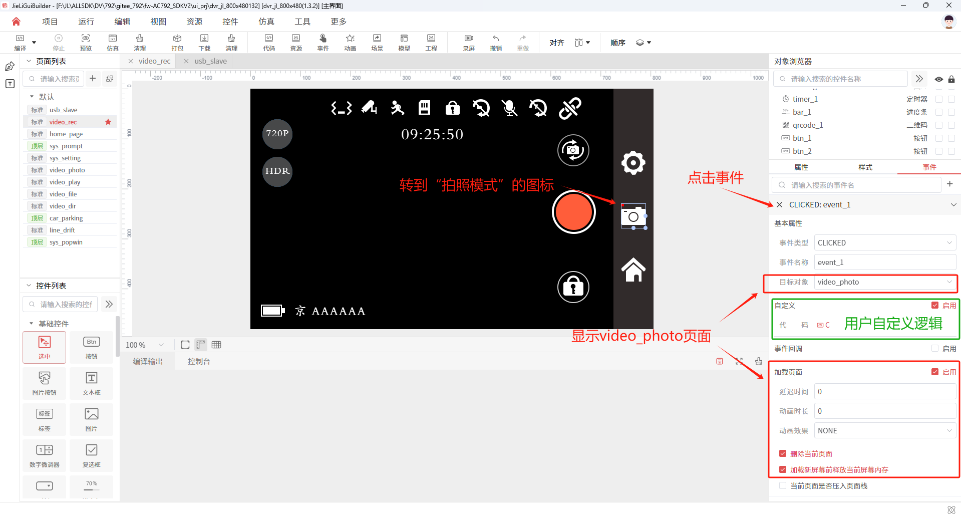
Task: Uncheck 删除当前页面 checkbox
Action: pos(783,453)
